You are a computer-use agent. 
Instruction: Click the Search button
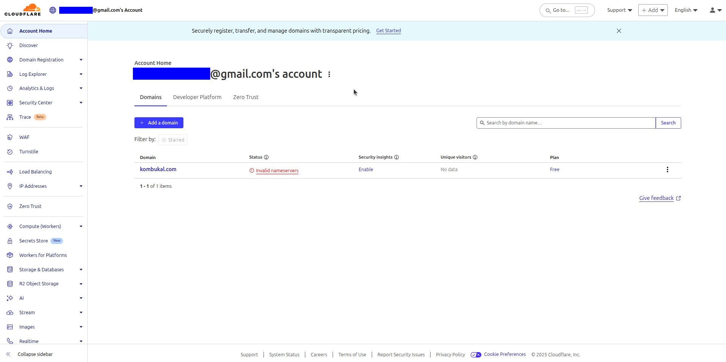point(668,123)
